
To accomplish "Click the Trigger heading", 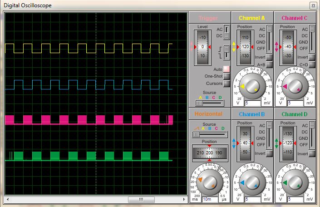I will point(208,18).
